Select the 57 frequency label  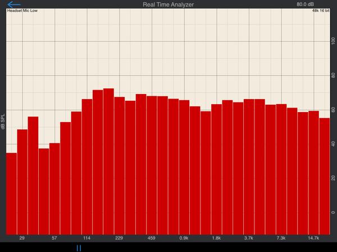pyautogui.click(x=54, y=238)
